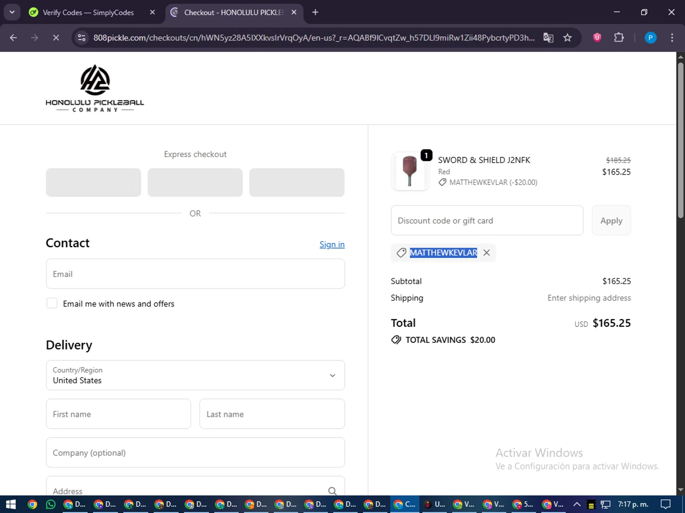The width and height of the screenshot is (685, 513).
Task: Focus the Last name field
Action: (272, 414)
